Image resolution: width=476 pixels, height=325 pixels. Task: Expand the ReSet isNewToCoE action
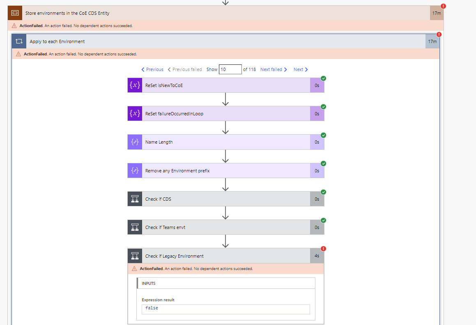point(226,85)
